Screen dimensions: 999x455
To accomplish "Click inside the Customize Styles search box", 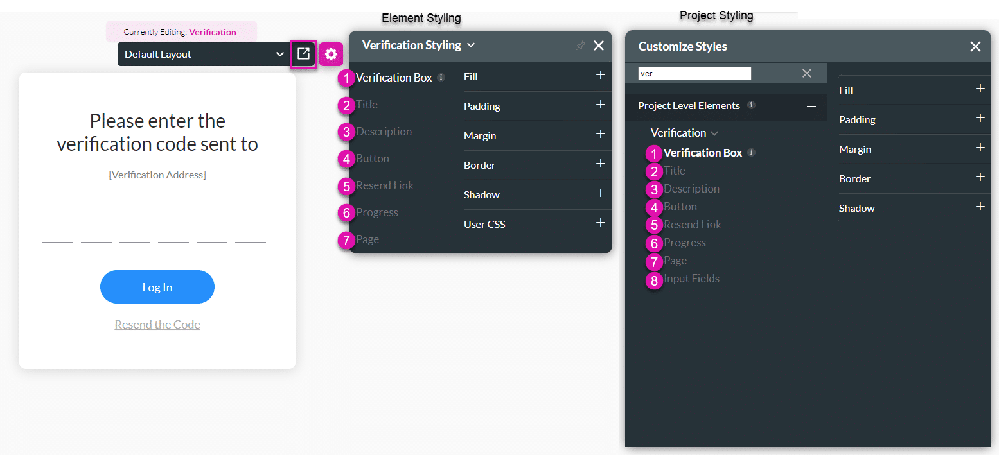I will coord(694,73).
